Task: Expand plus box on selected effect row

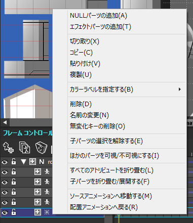Action: tap(37, 212)
